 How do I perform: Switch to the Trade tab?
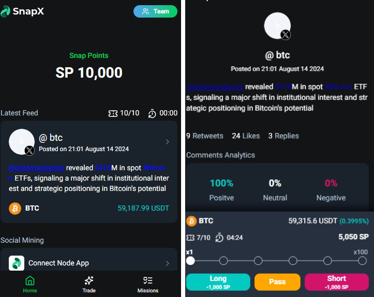89,284
